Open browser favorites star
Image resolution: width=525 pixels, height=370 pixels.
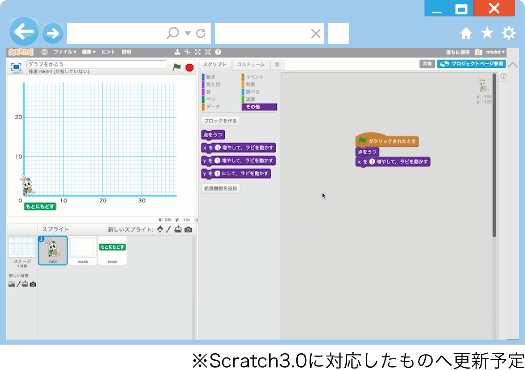point(487,33)
